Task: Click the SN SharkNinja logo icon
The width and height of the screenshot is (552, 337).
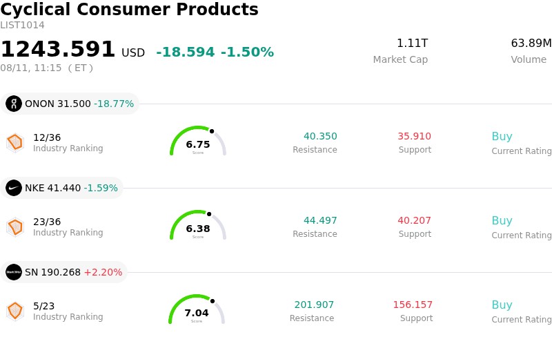Action: (x=14, y=272)
